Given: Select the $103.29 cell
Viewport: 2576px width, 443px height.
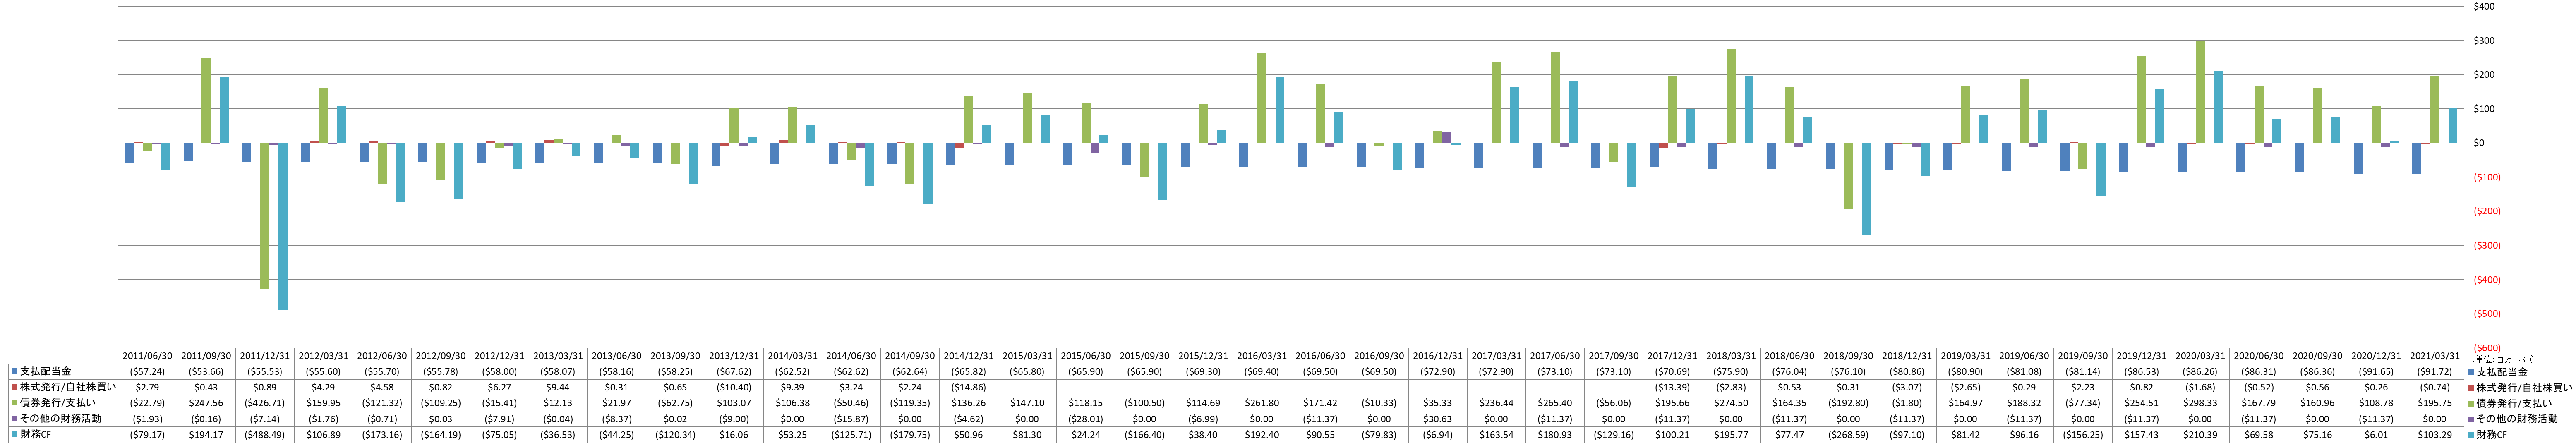Looking at the screenshot, I should click(2435, 435).
